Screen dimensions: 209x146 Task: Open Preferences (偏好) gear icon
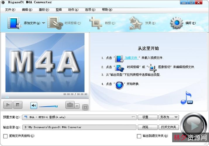177,23
